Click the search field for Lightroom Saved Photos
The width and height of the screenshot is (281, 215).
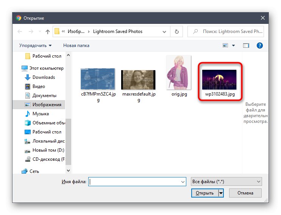226,31
